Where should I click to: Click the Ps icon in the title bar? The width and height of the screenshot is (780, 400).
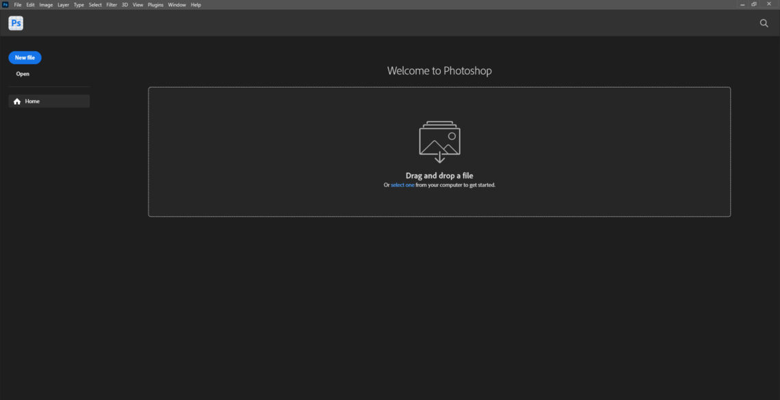5,4
